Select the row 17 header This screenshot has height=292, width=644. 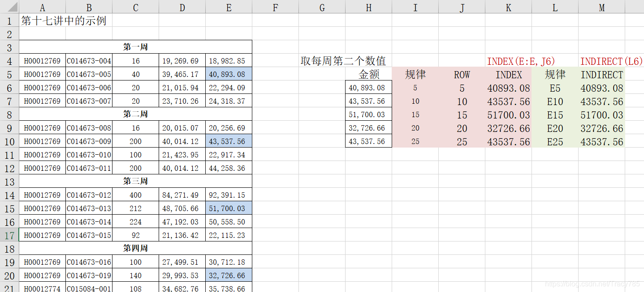(x=9, y=235)
